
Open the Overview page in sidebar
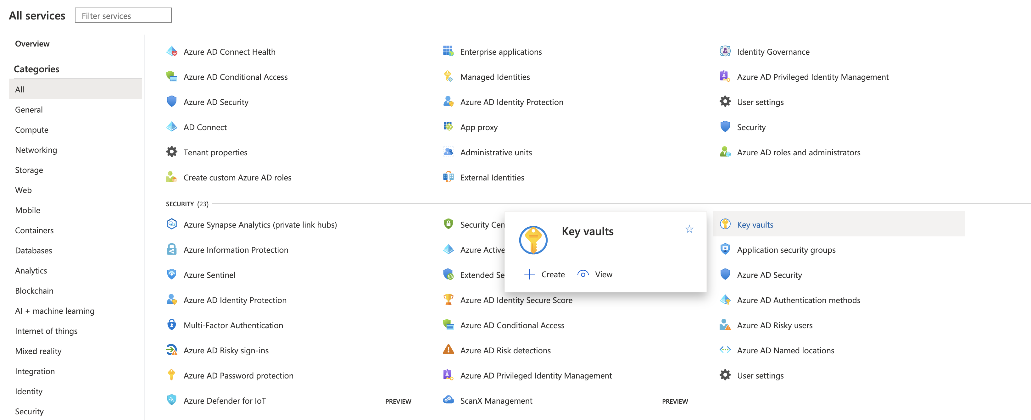click(x=32, y=44)
